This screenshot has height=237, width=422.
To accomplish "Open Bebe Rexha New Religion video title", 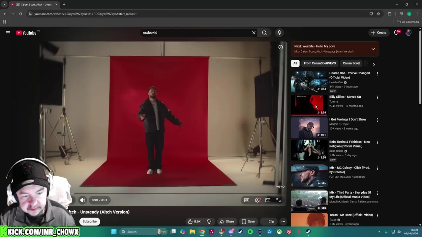I will pos(350,144).
